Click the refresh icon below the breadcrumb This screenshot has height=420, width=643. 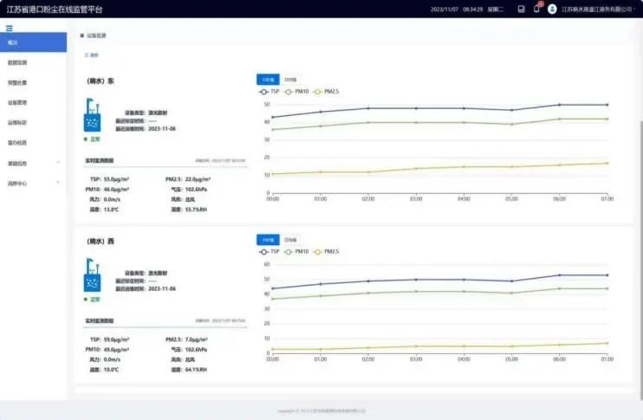pos(88,55)
